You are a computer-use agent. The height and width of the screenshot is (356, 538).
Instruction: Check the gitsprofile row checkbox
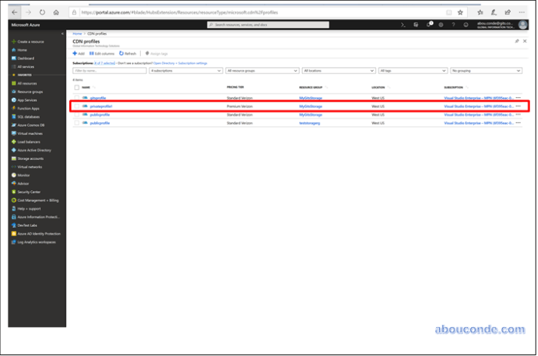click(76, 98)
